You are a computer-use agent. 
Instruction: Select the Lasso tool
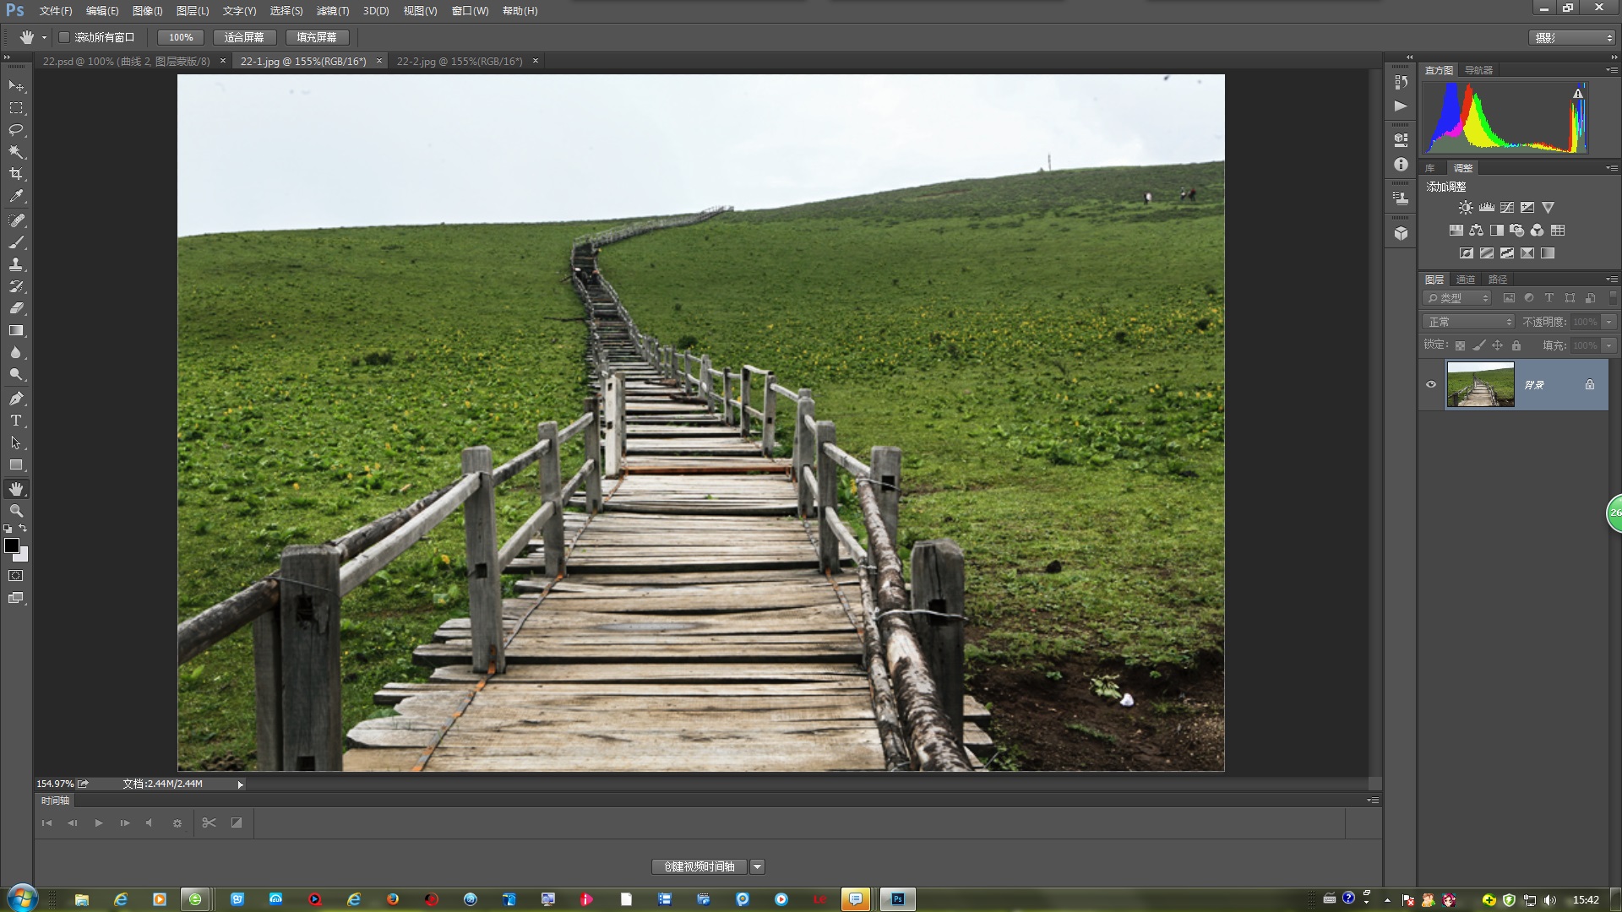[16, 130]
